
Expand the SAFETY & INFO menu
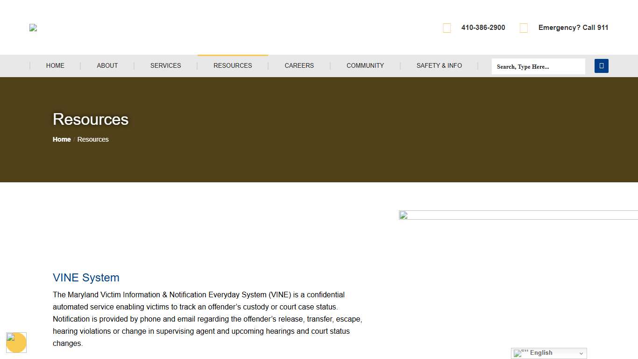coord(439,65)
